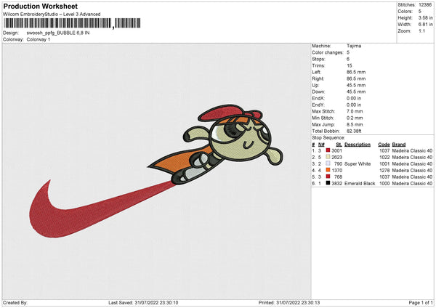436x308 pixels.
Task: Click the Width value '6.81 in'
Action: click(x=425, y=25)
